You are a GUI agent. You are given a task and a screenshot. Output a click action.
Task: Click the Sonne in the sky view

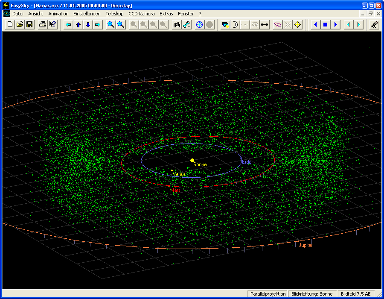point(192,160)
